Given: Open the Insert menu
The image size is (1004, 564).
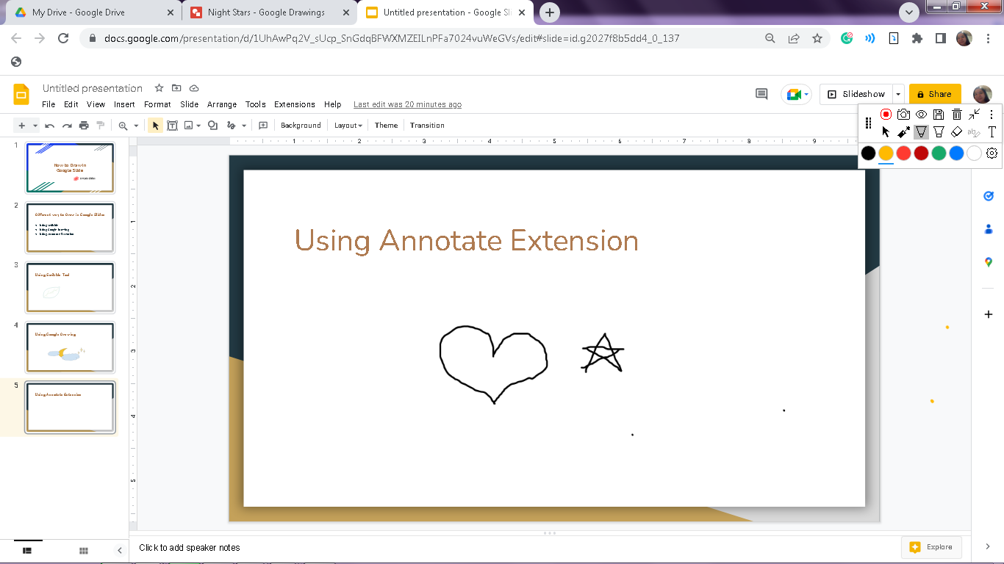Looking at the screenshot, I should 124,104.
